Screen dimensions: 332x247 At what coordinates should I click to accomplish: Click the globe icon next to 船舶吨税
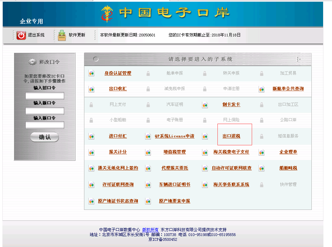(x=262, y=168)
